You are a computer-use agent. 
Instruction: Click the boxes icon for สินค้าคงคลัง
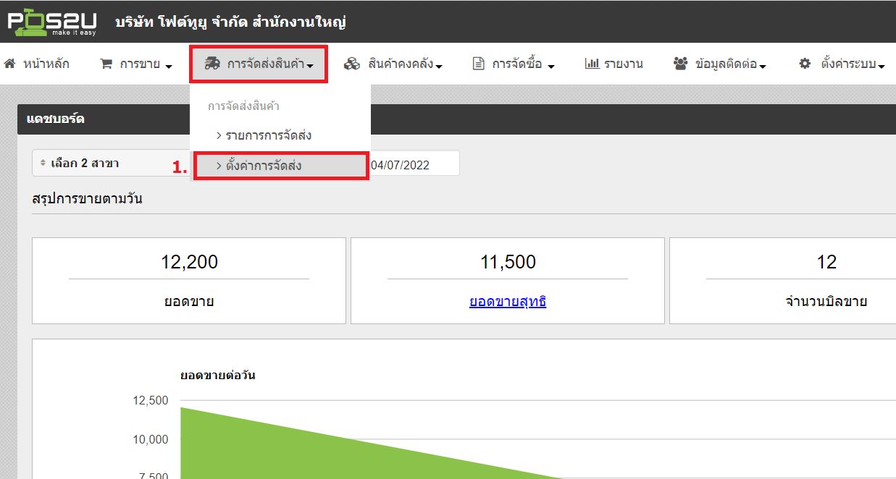352,64
